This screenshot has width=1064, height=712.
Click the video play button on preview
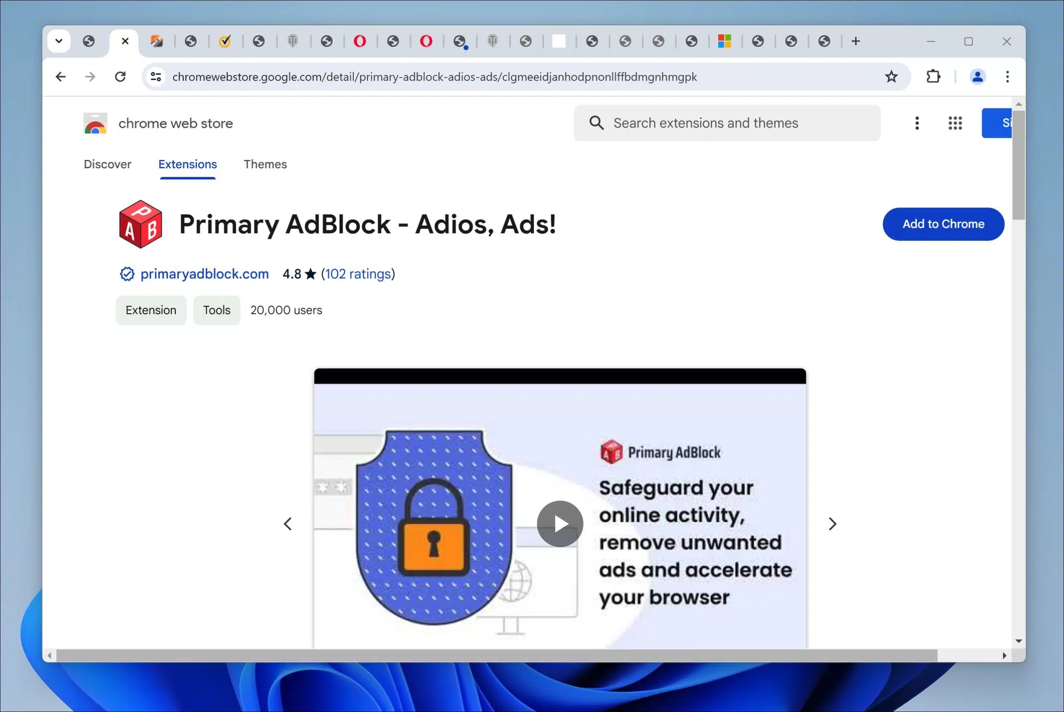(x=559, y=523)
